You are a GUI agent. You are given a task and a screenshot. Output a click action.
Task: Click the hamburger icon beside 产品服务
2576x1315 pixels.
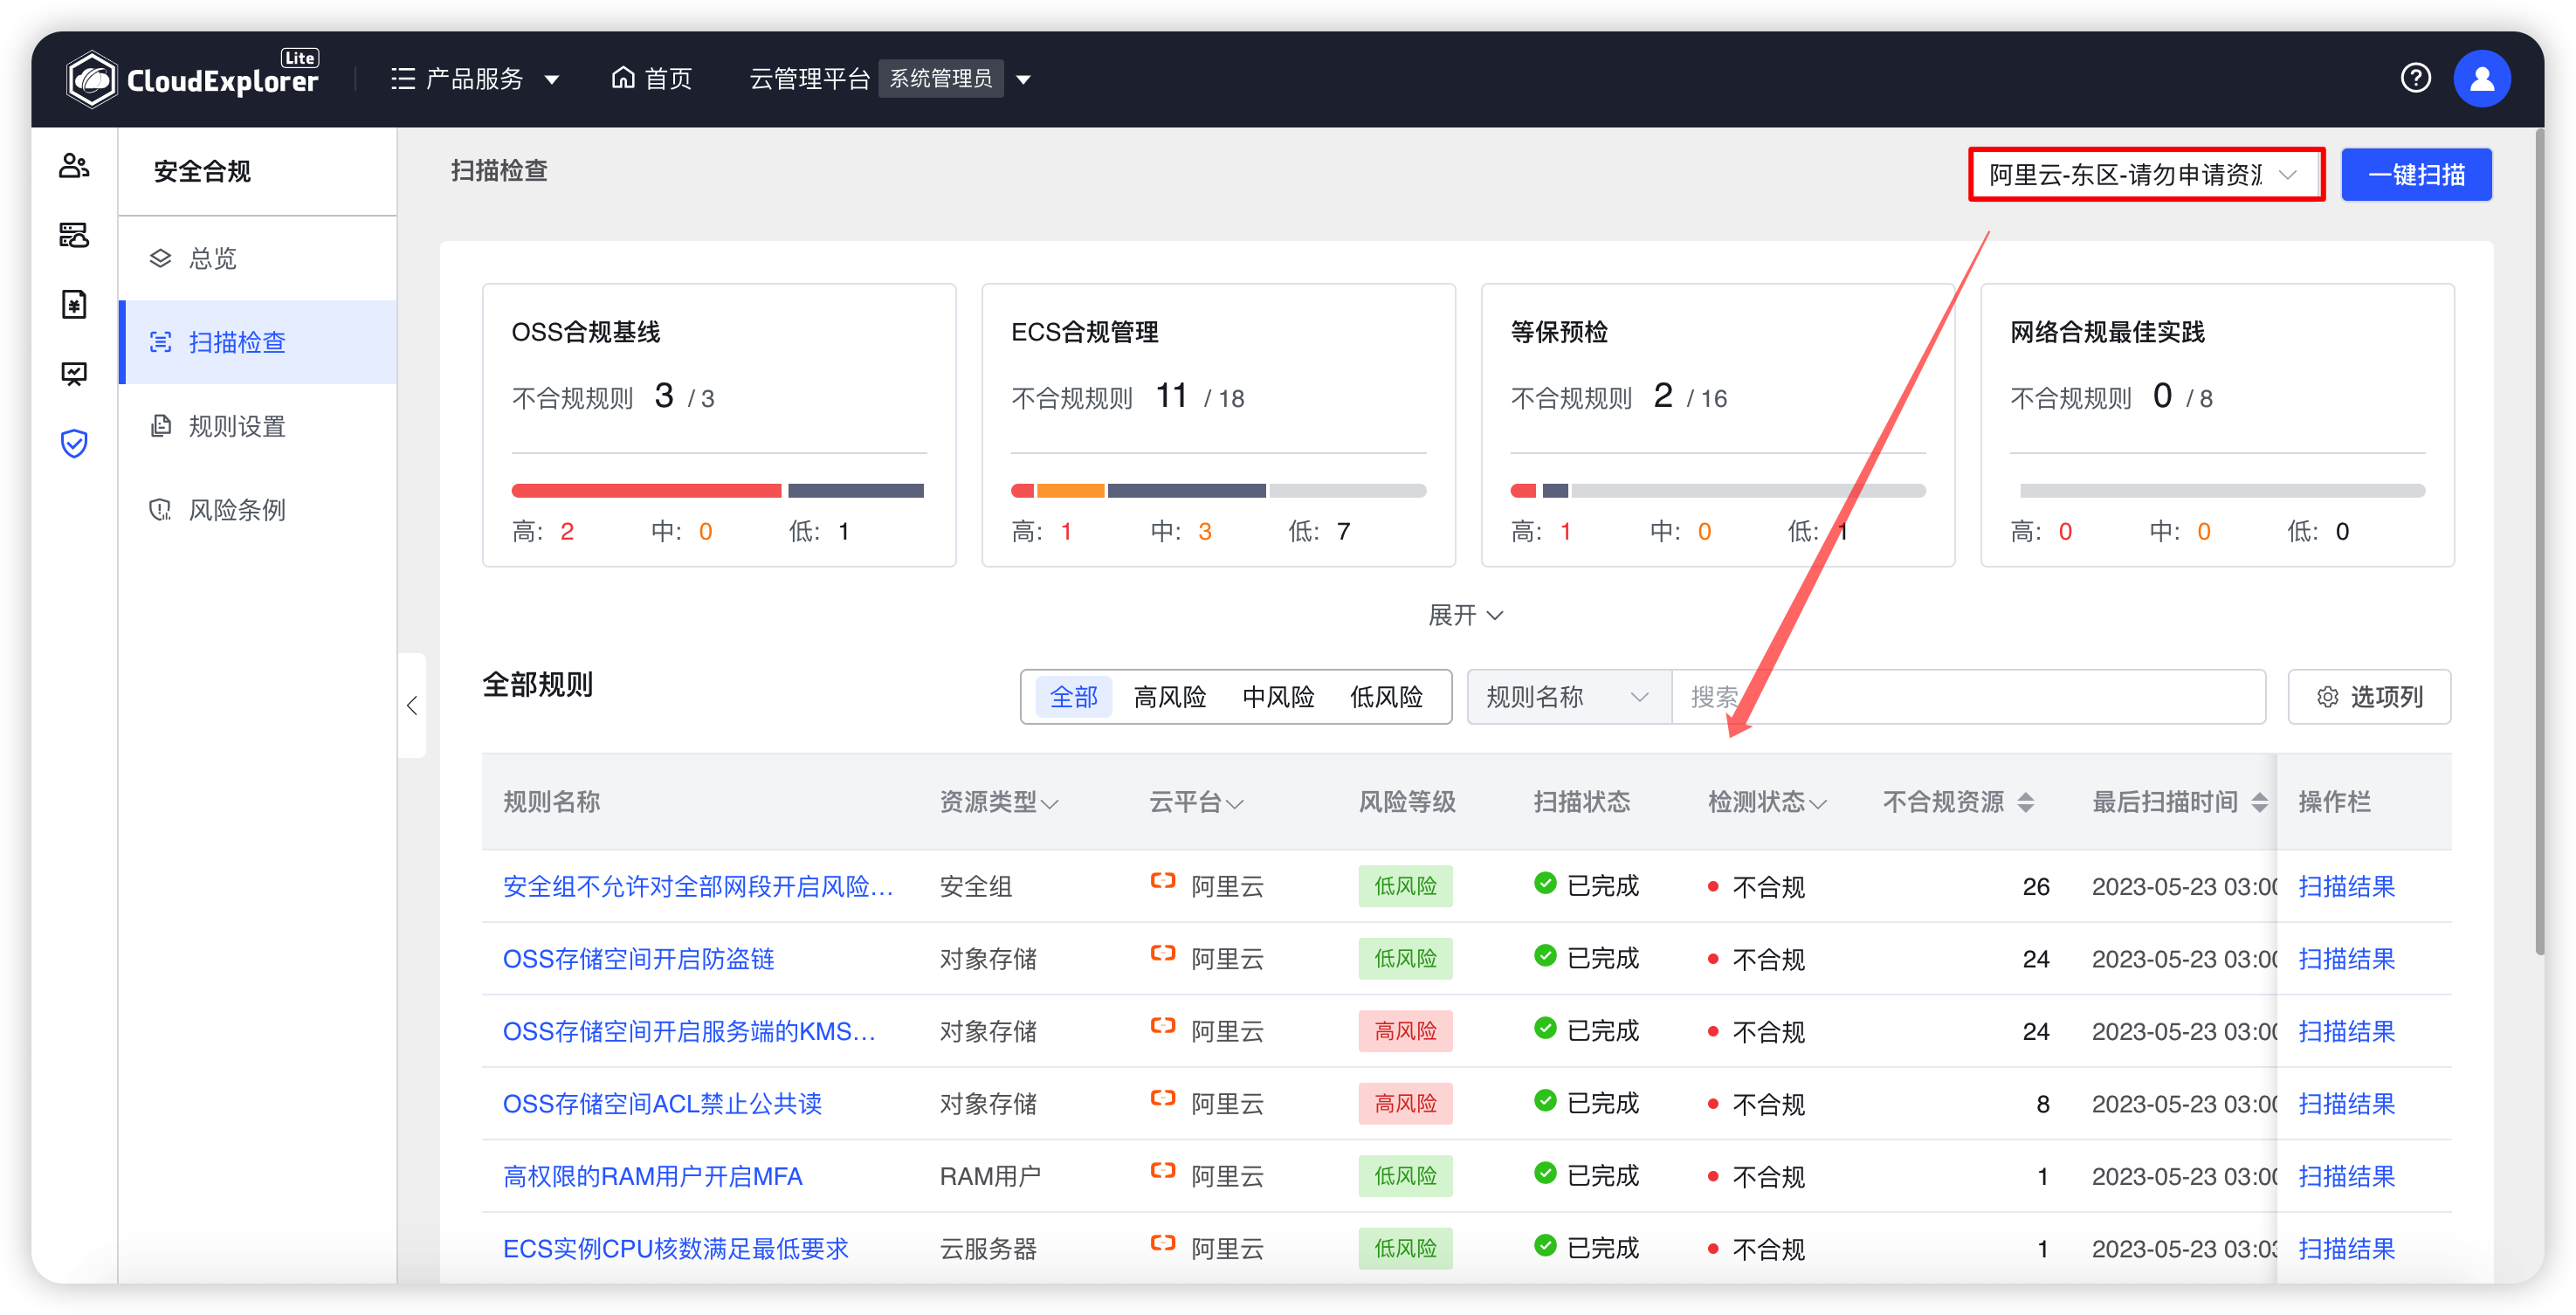point(403,78)
